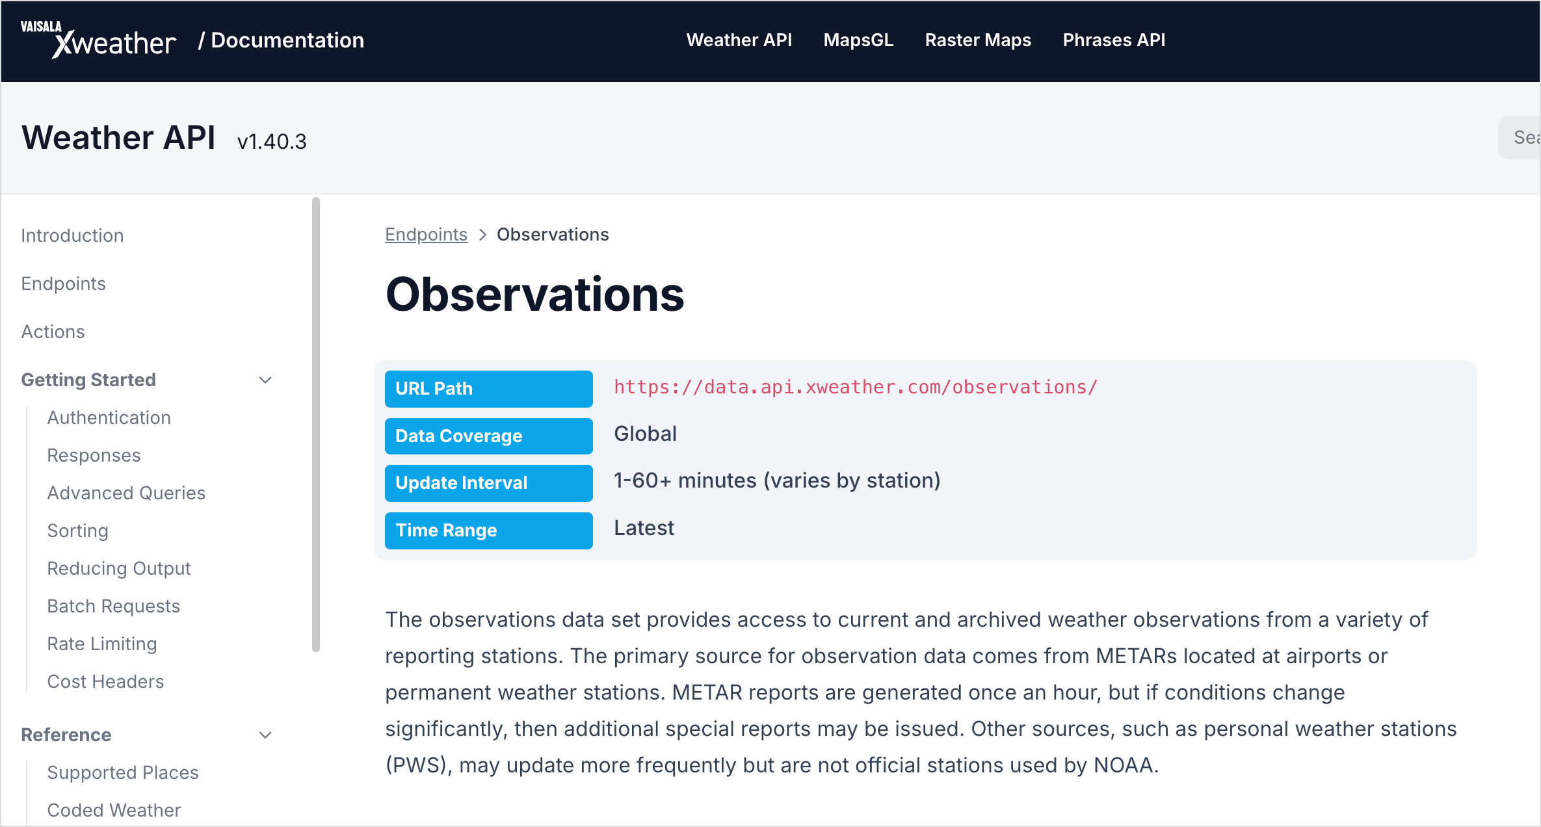1541x827 pixels.
Task: Open the Weather API nav item
Action: click(739, 40)
